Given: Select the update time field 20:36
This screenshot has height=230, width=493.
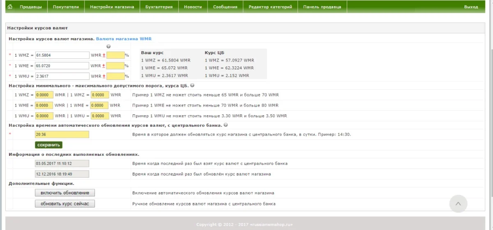Looking at the screenshot, I should point(62,134).
